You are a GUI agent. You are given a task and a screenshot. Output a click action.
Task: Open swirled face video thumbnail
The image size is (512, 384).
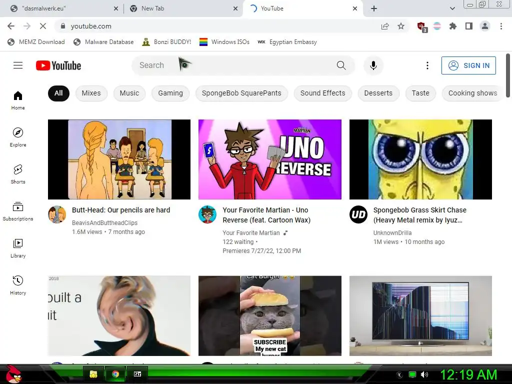pos(119,316)
